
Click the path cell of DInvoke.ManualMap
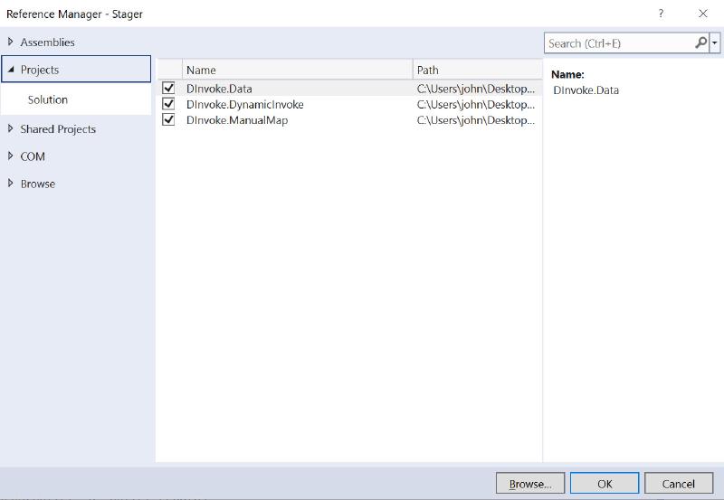[476, 120]
